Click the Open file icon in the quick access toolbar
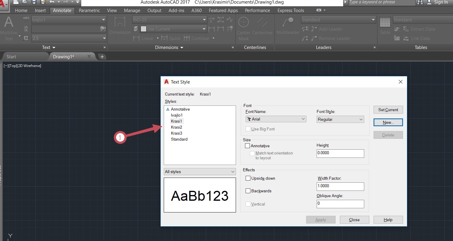The image size is (453, 241). (25, 2)
